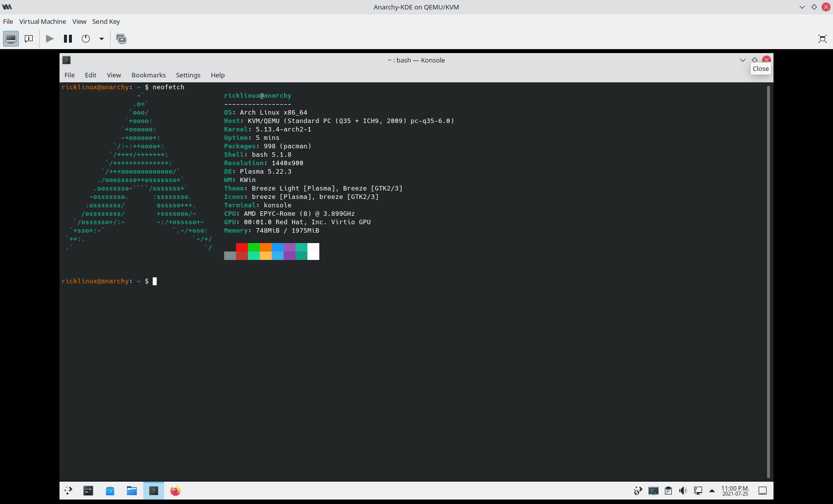This screenshot has width=833, height=504.
Task: Click the Show Desktop panel button
Action: pyautogui.click(x=763, y=491)
